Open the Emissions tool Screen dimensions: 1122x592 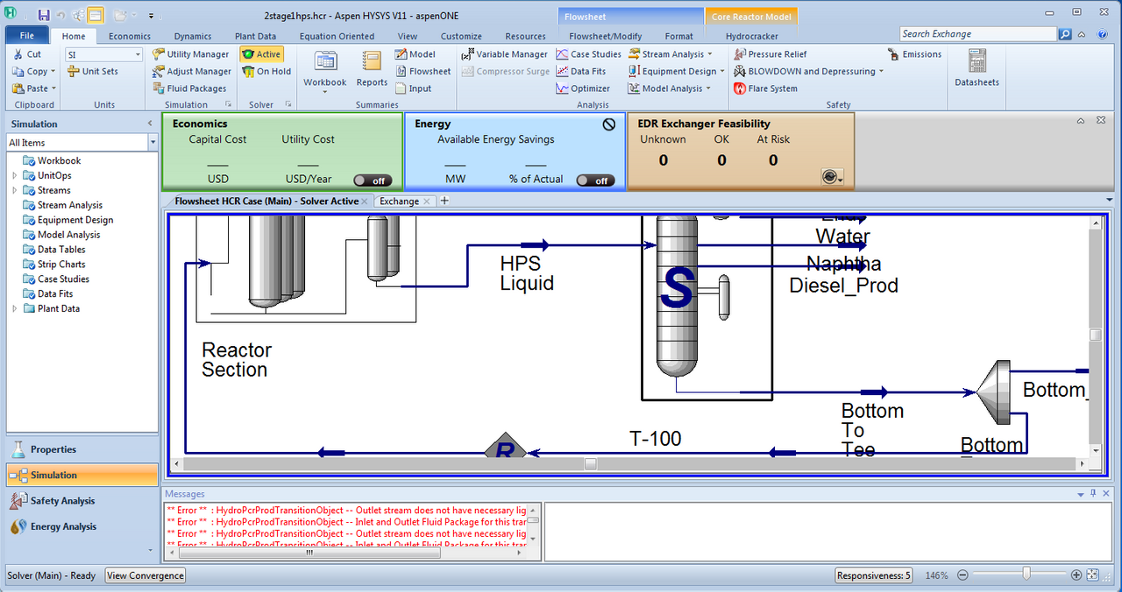tap(915, 54)
